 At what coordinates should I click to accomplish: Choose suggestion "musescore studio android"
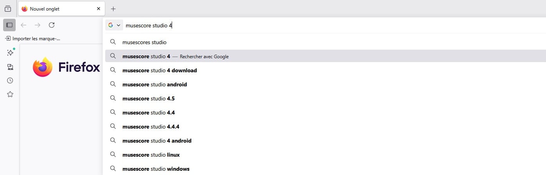coord(154,84)
